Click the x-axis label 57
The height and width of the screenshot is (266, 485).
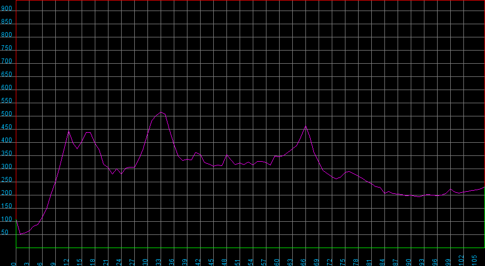pyautogui.click(x=263, y=262)
